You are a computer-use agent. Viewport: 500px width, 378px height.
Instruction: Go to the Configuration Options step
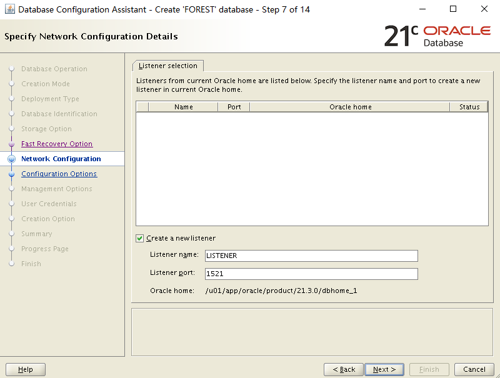(x=59, y=174)
